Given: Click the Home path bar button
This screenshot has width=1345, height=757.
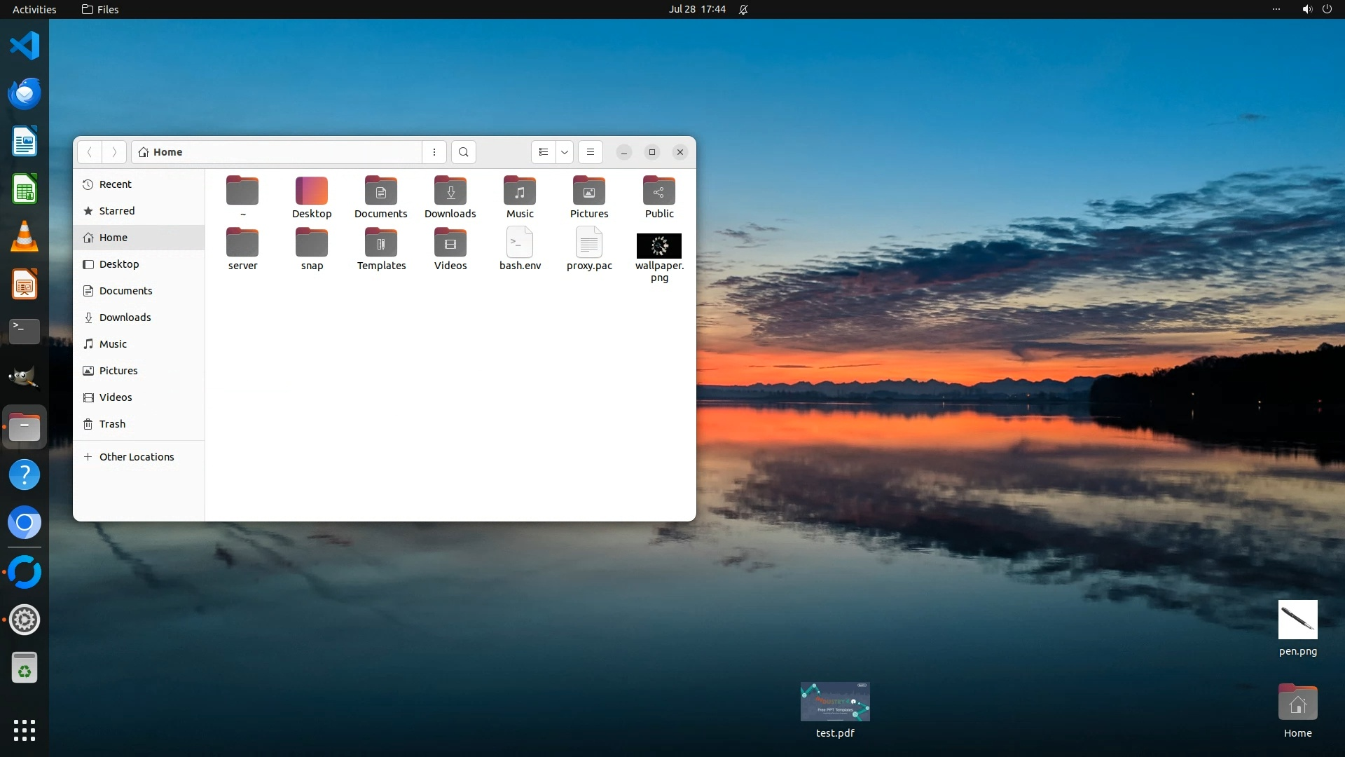Looking at the screenshot, I should 161,152.
